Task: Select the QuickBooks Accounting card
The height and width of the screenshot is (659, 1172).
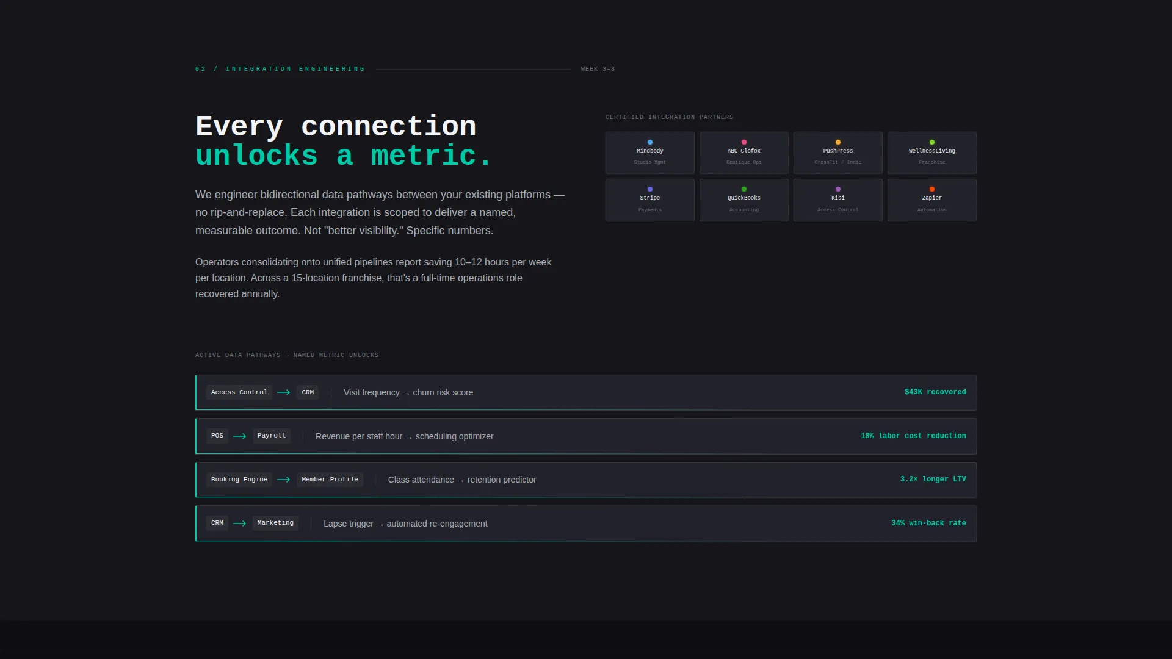Action: pos(743,200)
